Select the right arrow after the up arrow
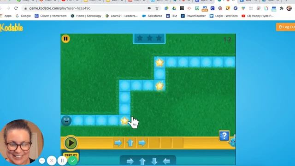Screen dimensions: 295x166 pyautogui.click(x=142, y=143)
